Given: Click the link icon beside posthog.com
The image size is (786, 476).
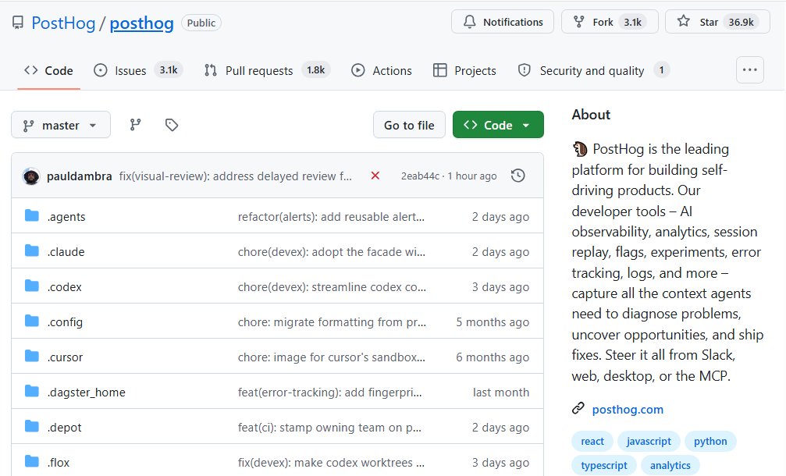Looking at the screenshot, I should [578, 408].
